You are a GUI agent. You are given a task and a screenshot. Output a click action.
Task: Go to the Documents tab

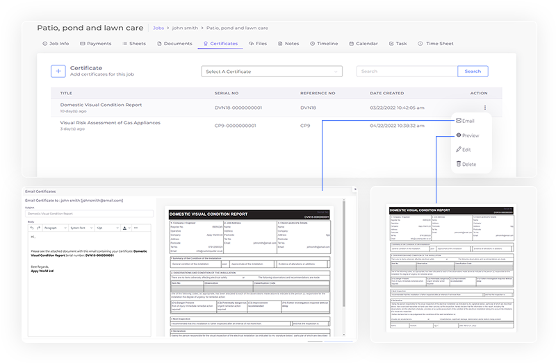174,44
